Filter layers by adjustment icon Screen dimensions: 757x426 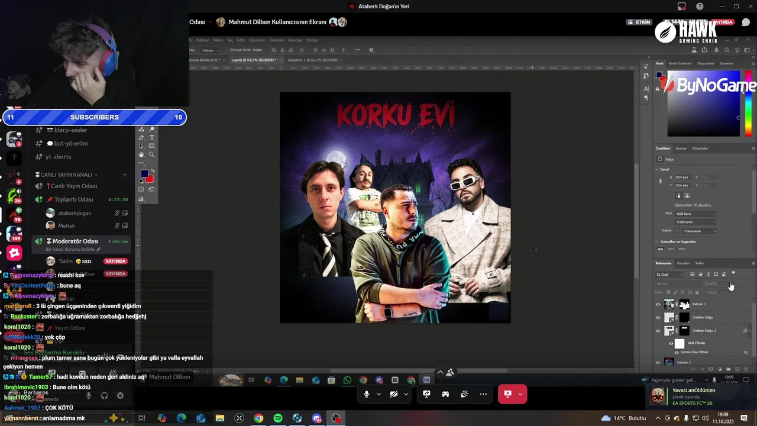(700, 274)
